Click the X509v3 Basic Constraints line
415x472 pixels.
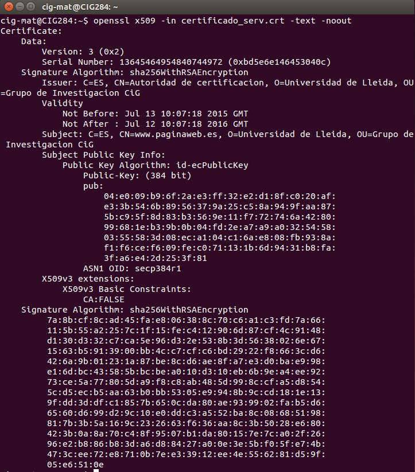(x=126, y=290)
